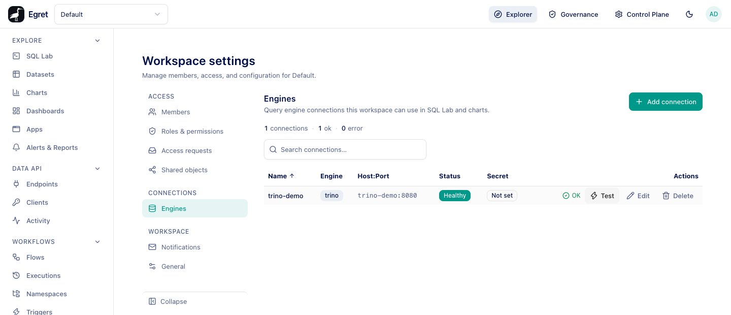Click the Alerts & Reports bell icon
Image resolution: width=731 pixels, height=315 pixels.
click(x=16, y=147)
